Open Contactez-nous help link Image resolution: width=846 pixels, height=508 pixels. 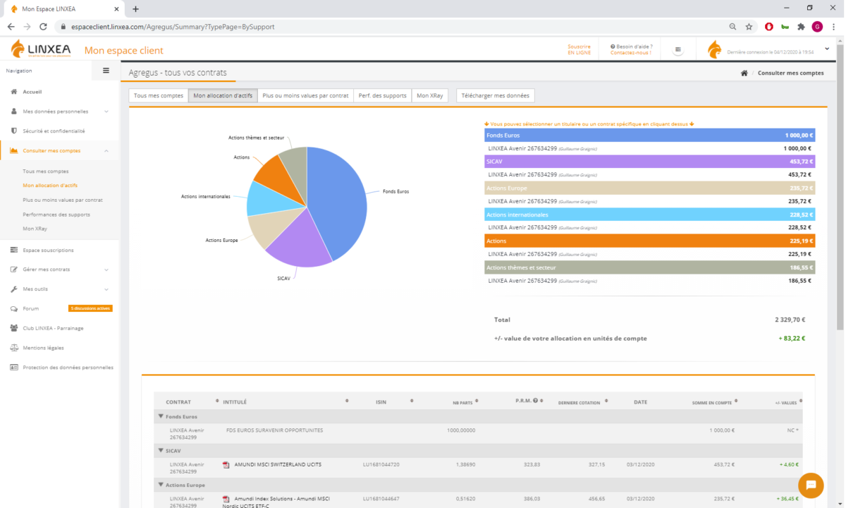pos(630,53)
